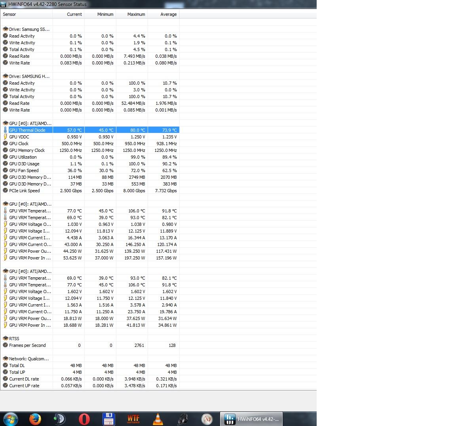Switch to HWiNFO64 v4.42 taskbar button
Screen dimensions: 456x426
[x=251, y=419]
